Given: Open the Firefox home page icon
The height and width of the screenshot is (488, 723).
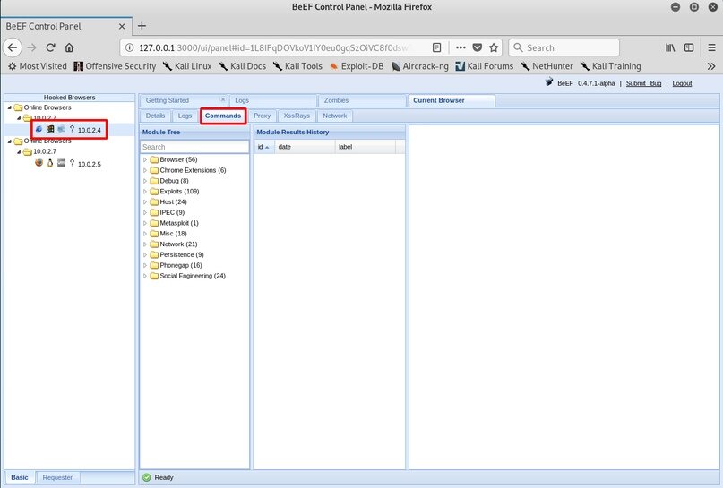Looking at the screenshot, I should point(69,47).
